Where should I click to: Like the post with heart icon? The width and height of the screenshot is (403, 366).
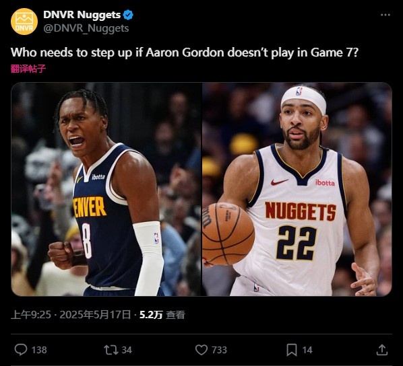pos(201,350)
